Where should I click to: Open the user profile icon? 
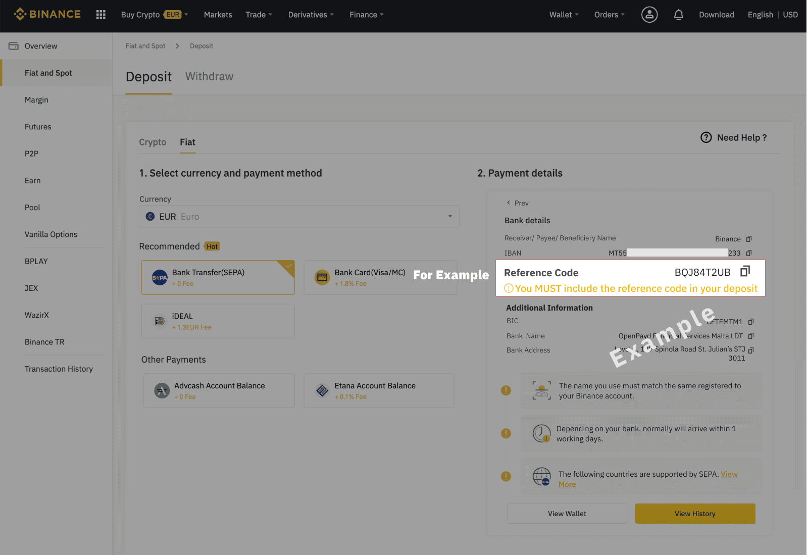649,15
